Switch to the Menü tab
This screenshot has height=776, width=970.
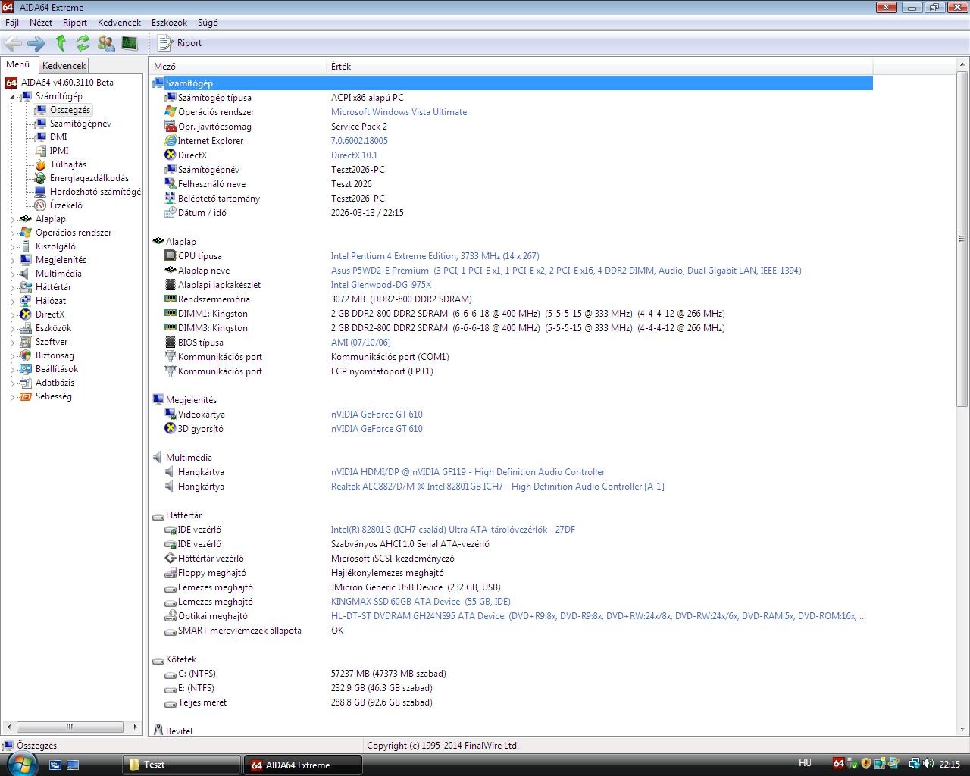(x=18, y=65)
